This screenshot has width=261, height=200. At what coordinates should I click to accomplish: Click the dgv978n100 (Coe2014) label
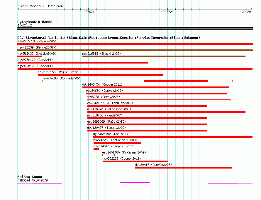pos(35,60)
